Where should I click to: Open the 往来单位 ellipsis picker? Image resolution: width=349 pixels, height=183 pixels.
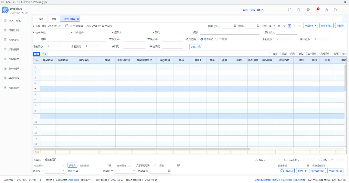pyautogui.click(x=67, y=32)
